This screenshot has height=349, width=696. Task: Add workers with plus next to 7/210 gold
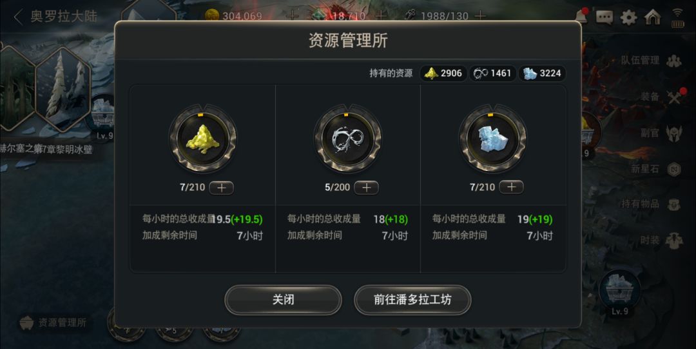(x=221, y=188)
